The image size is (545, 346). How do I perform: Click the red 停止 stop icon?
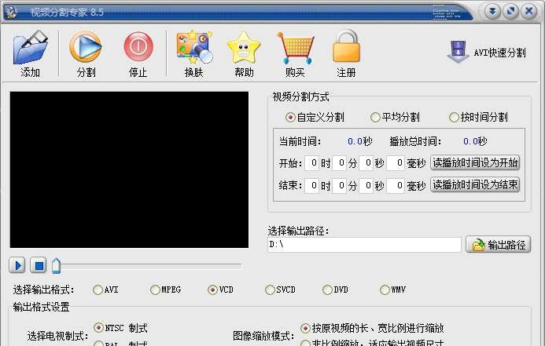[x=138, y=47]
